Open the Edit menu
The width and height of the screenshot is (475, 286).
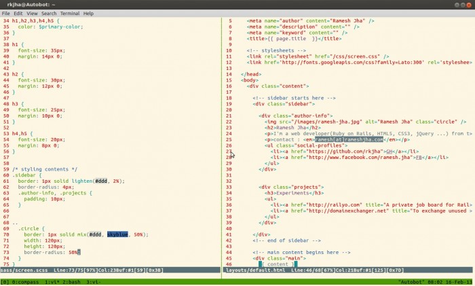tap(18, 14)
